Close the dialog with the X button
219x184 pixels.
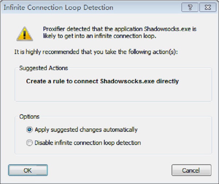pyautogui.click(x=207, y=7)
